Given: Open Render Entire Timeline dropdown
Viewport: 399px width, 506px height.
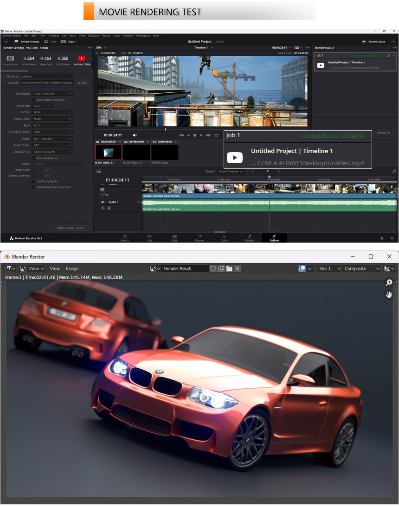Looking at the screenshot, I should click(x=231, y=171).
